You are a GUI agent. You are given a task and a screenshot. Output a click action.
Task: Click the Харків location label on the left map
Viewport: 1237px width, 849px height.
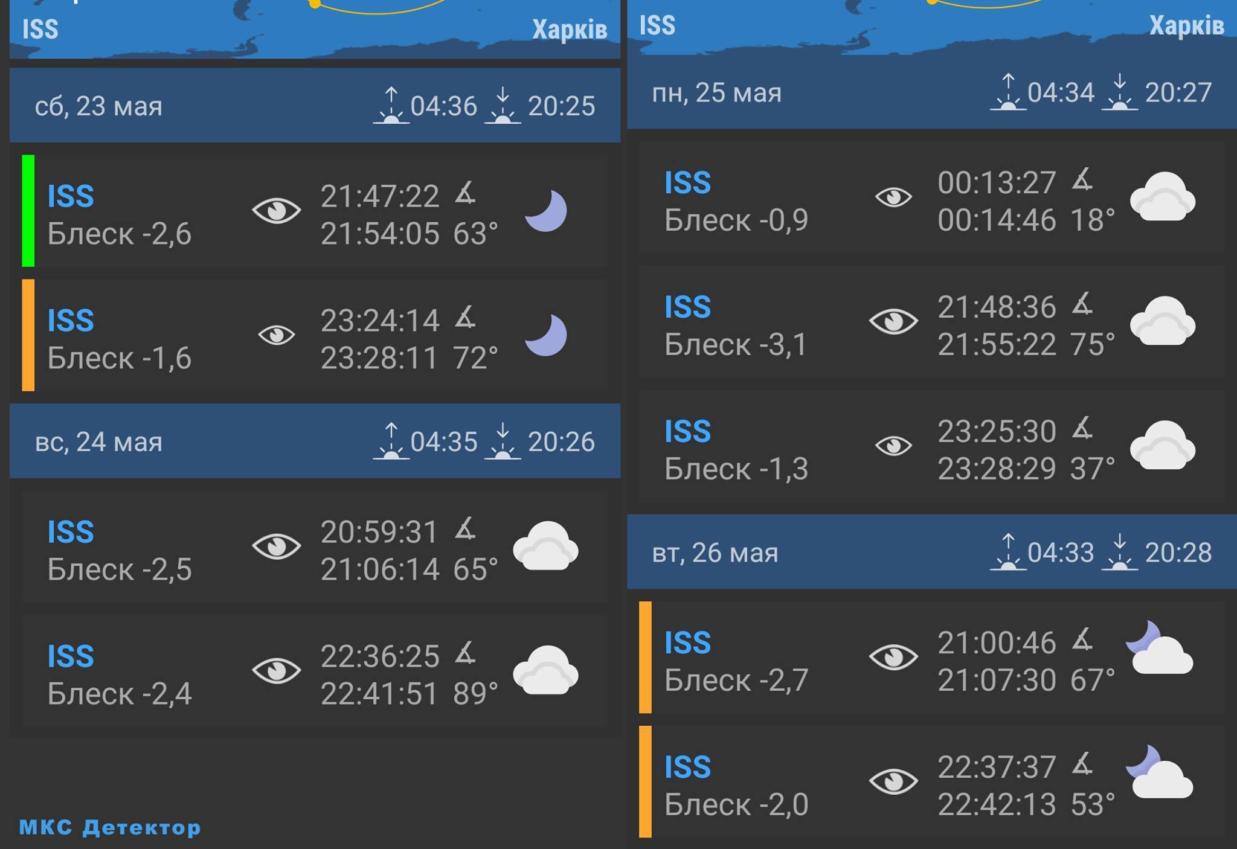(x=570, y=30)
